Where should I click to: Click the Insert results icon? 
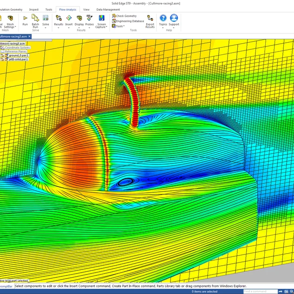coord(69,18)
